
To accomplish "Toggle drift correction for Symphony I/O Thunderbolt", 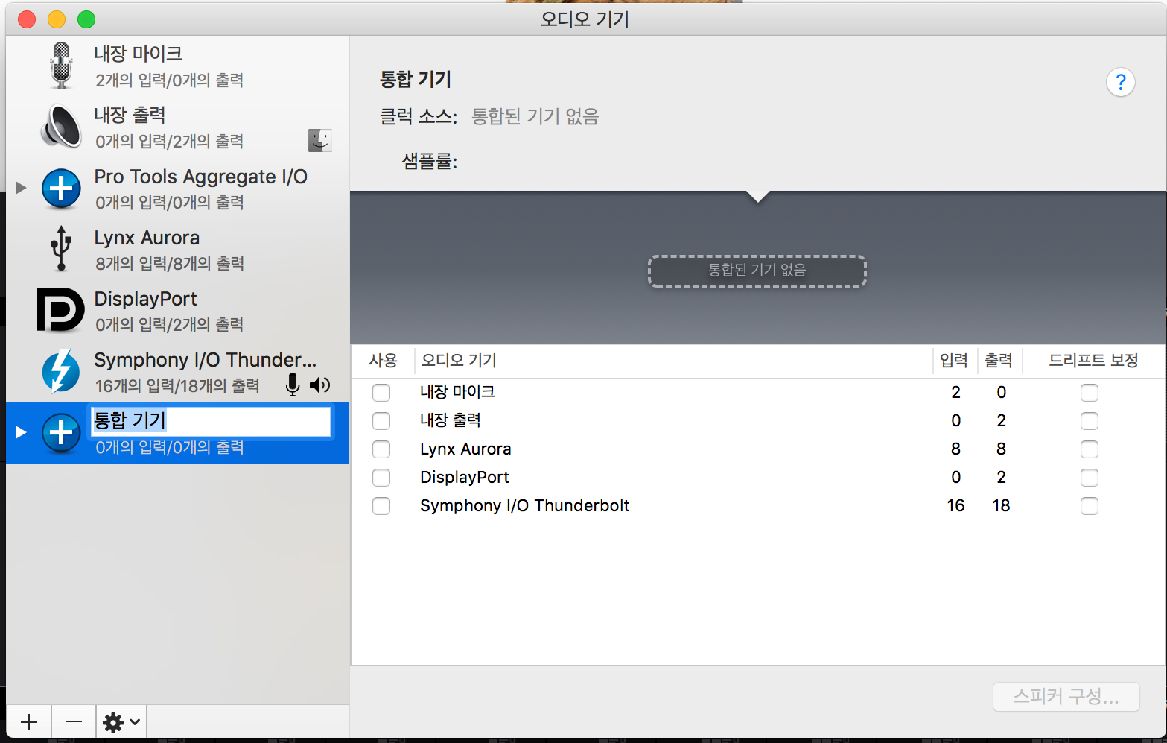I will click(1090, 506).
